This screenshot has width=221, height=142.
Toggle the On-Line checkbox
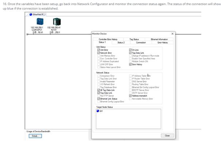pyautogui.click(x=130, y=50)
